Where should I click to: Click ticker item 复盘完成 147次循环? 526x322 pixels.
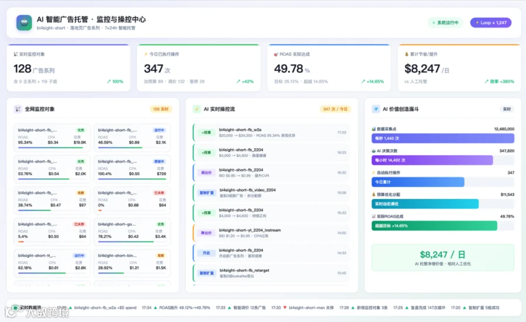point(428,307)
